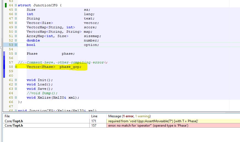This screenshot has height=142, width=240.
Task: Click line number 171 in message list
Action: click(x=95, y=121)
